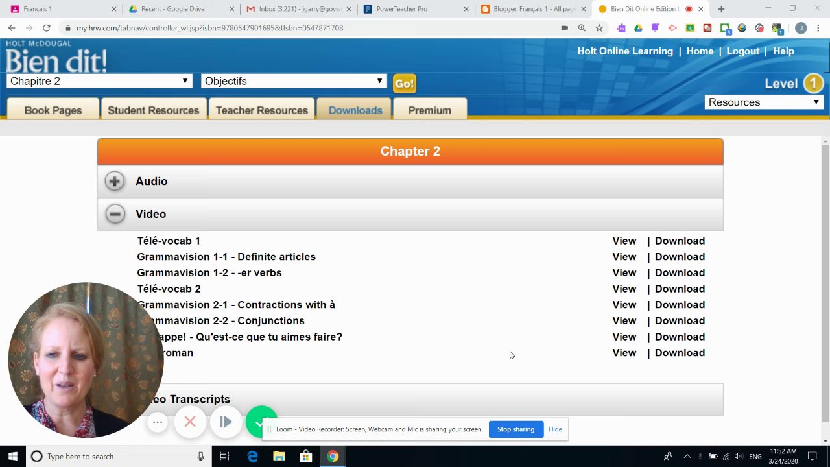This screenshot has width=830, height=467.
Task: Open the Google Classroom extension icon
Action: 690,28
